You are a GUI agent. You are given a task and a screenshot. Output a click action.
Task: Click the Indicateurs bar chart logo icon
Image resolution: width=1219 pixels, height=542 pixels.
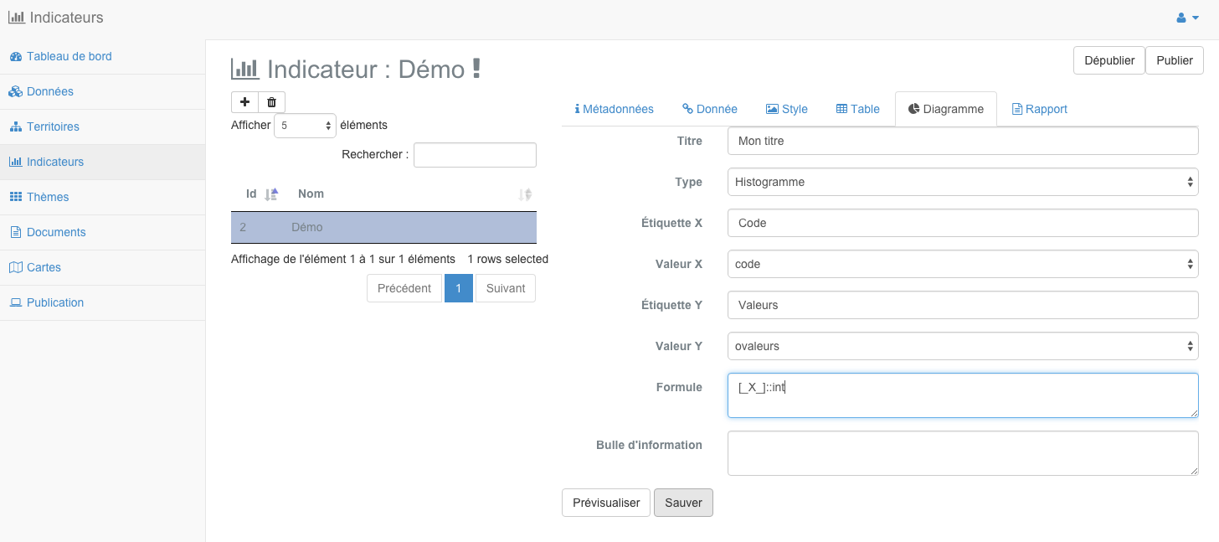click(16, 17)
